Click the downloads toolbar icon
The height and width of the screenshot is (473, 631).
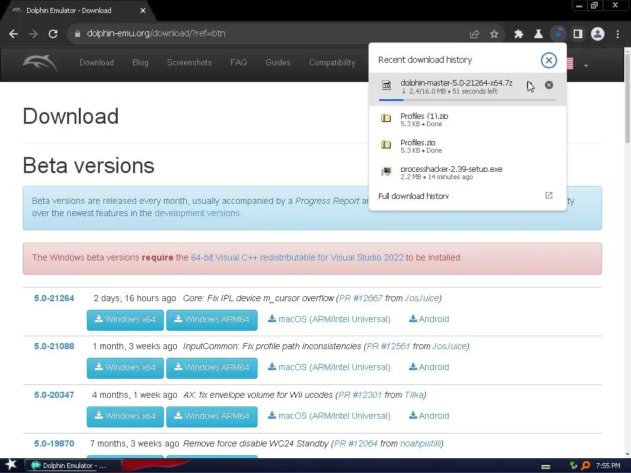[x=558, y=34]
